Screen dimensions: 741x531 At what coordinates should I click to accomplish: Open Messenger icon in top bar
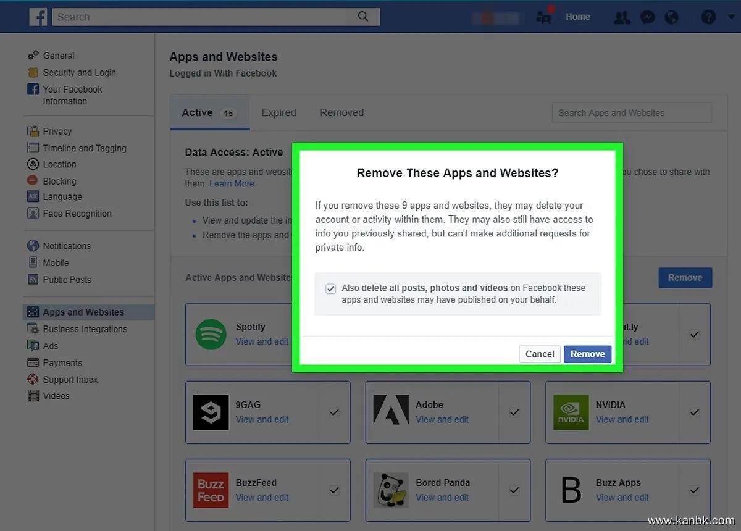[647, 17]
